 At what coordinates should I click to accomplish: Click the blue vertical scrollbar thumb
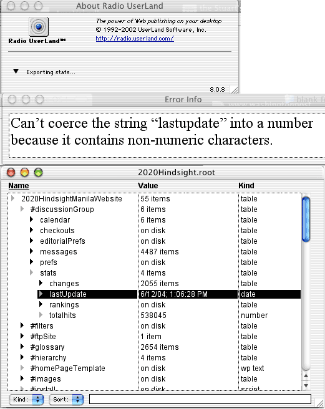pos(306,219)
